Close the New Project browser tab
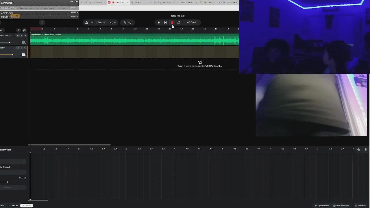Image resolution: width=370 pixels, height=208 pixels. click(128, 2)
